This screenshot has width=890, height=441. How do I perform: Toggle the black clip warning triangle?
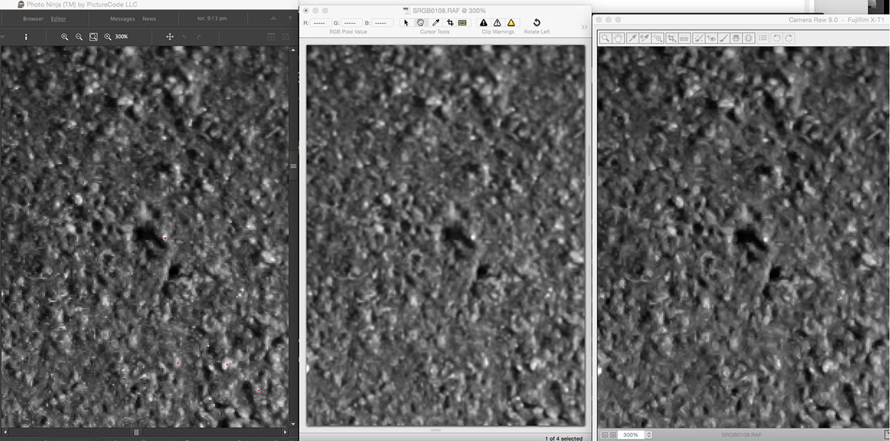(484, 23)
